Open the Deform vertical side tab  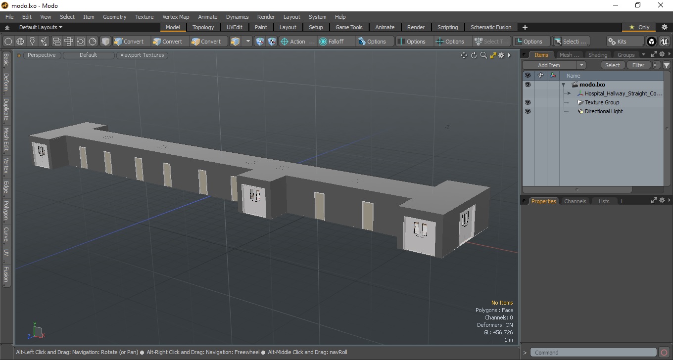(6, 83)
